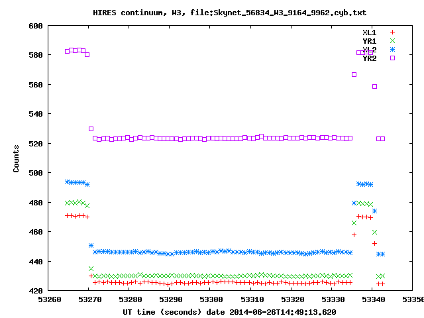The image size is (424, 318).
Task: Click the 520 y-axis tick label
Action: 36,144
